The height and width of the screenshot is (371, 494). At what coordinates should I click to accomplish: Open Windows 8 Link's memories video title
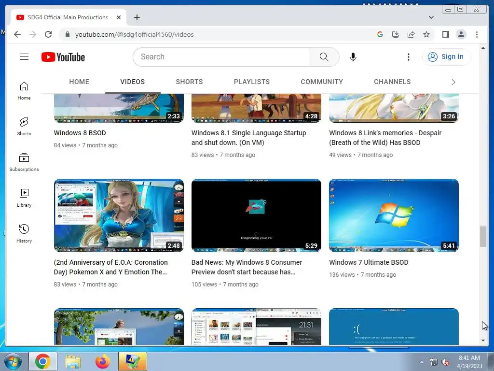tap(385, 138)
